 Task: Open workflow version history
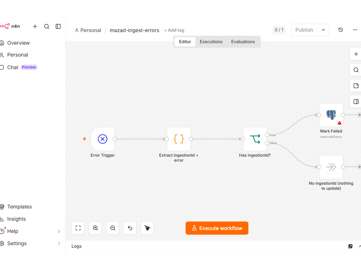coord(341,30)
